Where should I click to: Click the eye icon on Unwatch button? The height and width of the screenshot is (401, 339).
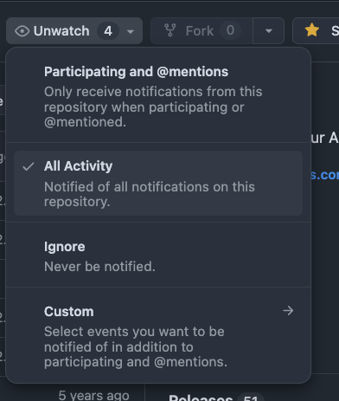(22, 31)
